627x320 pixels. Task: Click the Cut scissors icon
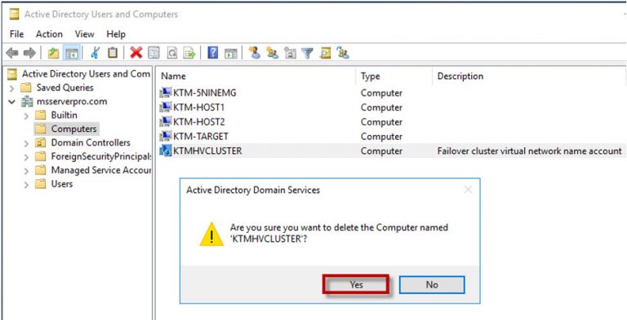pos(96,53)
